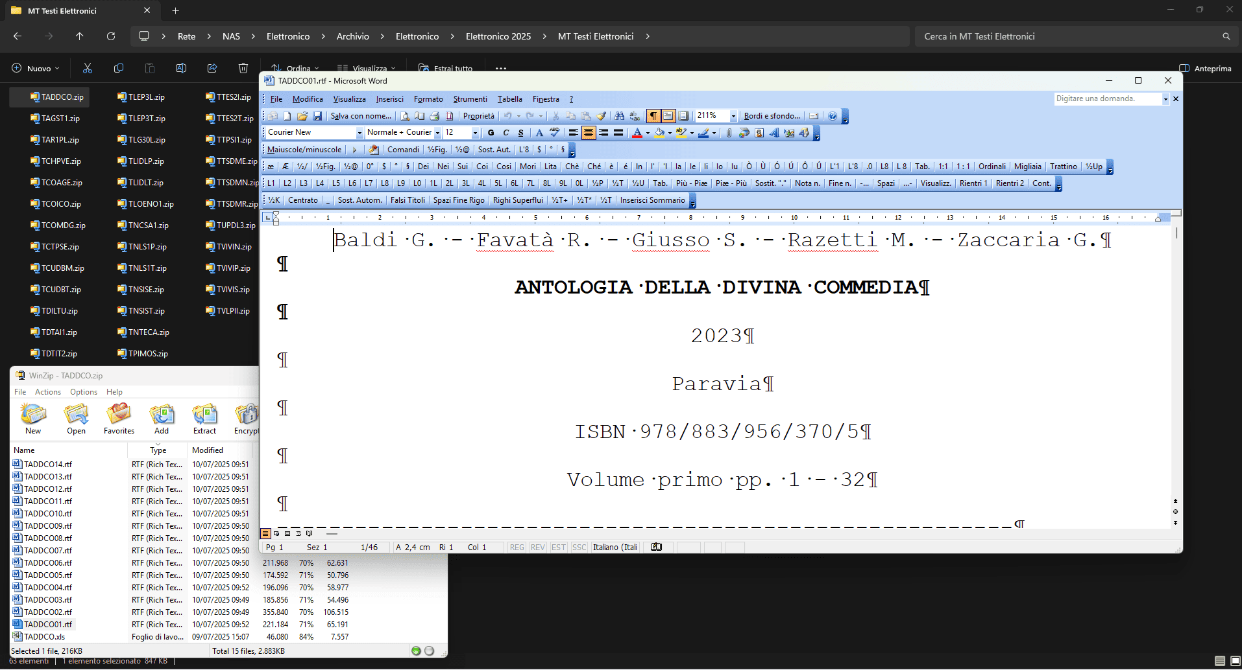Click Bordi e sfondo... button

coord(772,116)
